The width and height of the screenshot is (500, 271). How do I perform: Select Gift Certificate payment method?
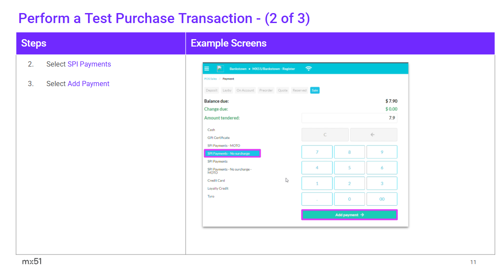pyautogui.click(x=218, y=138)
